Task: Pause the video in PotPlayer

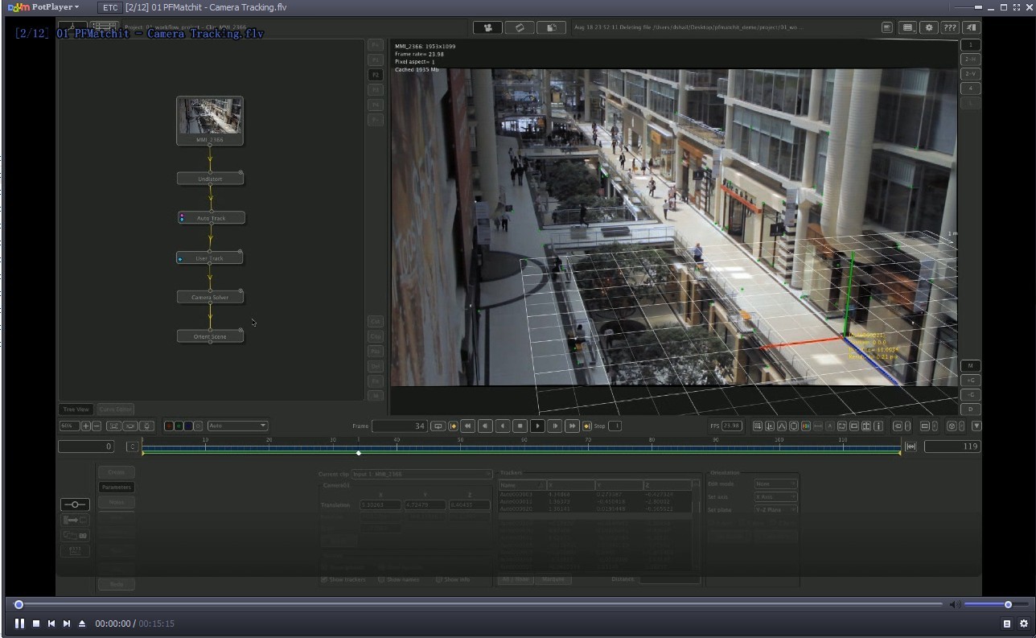Action: pyautogui.click(x=19, y=624)
